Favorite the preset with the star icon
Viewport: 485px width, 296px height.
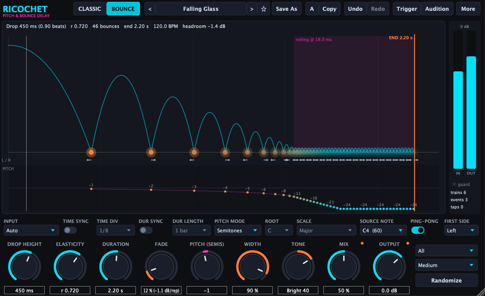264,9
